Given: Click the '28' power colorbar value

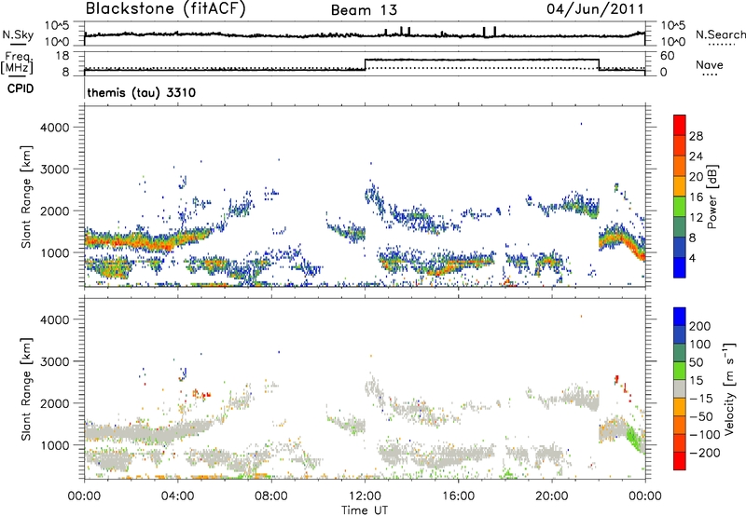Looking at the screenshot, I should 696,136.
